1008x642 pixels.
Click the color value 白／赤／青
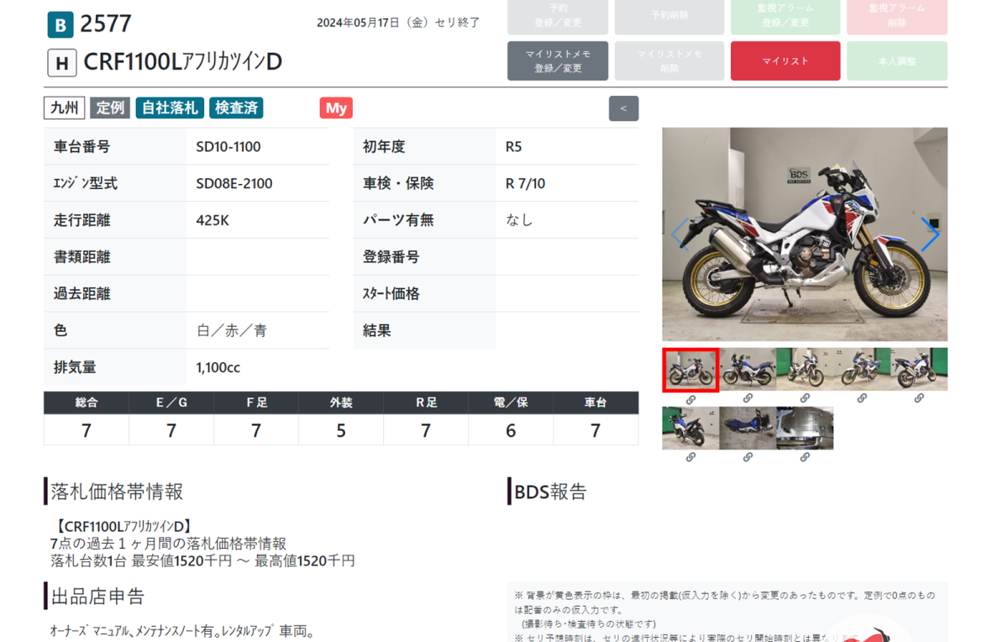(x=232, y=331)
